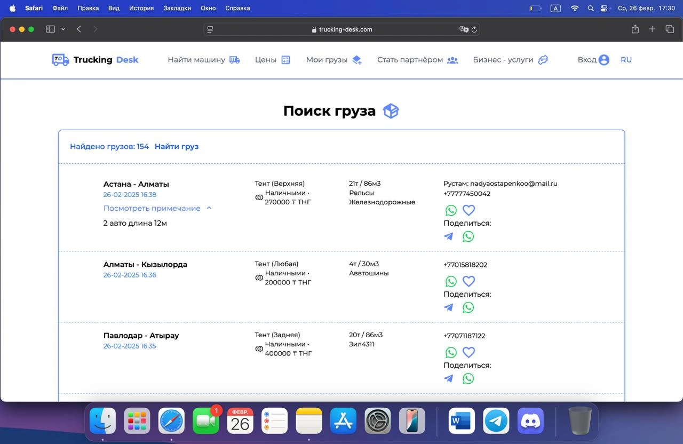Open Цены navigation item
Screen dimensions: 683x444
(x=273, y=60)
